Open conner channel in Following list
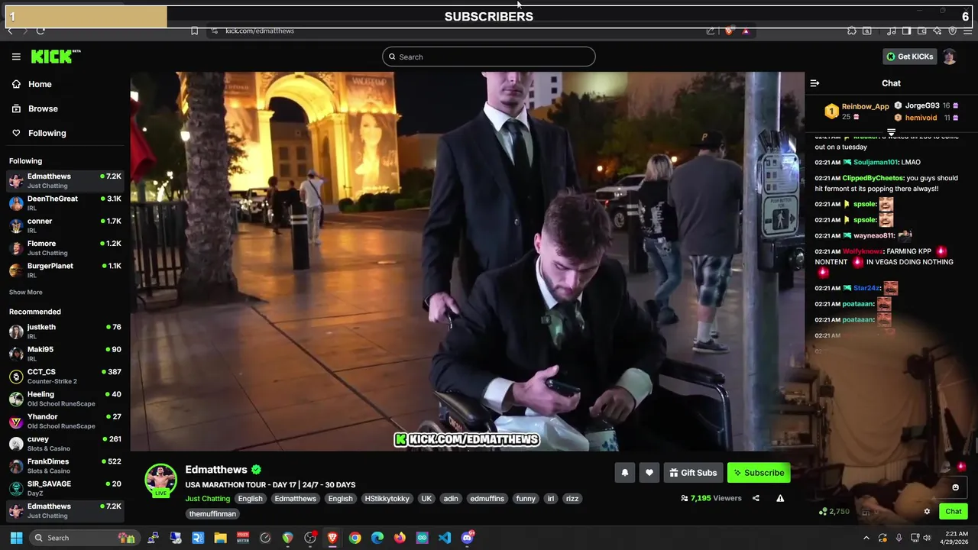This screenshot has width=978, height=550. pyautogui.click(x=65, y=225)
